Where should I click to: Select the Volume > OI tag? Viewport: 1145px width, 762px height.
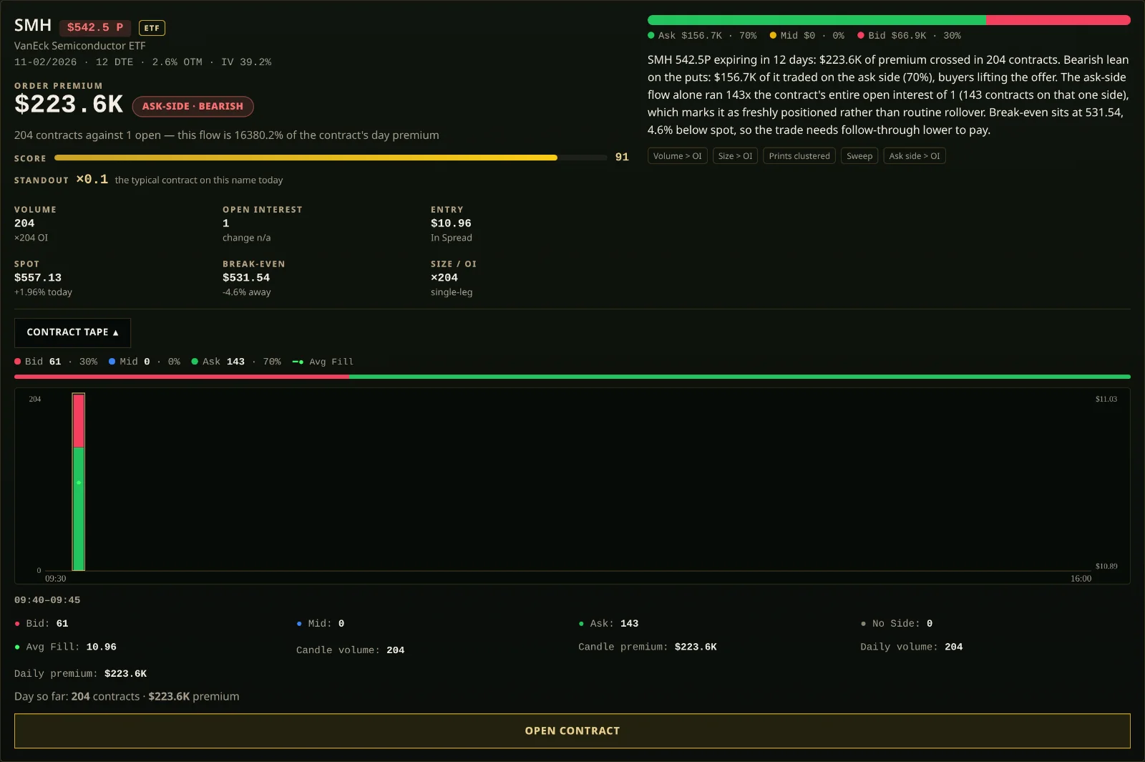677,156
